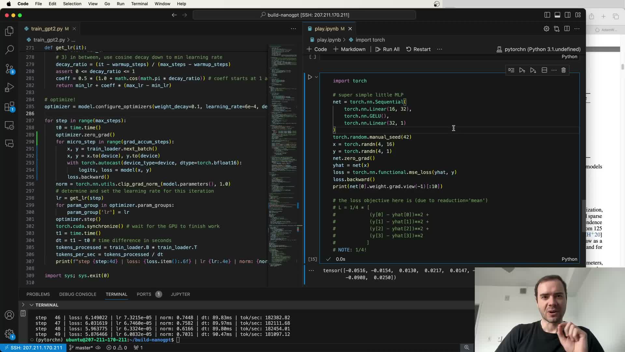Select pytorchn Python kernel picker
The image size is (625, 352).
coord(538,49)
